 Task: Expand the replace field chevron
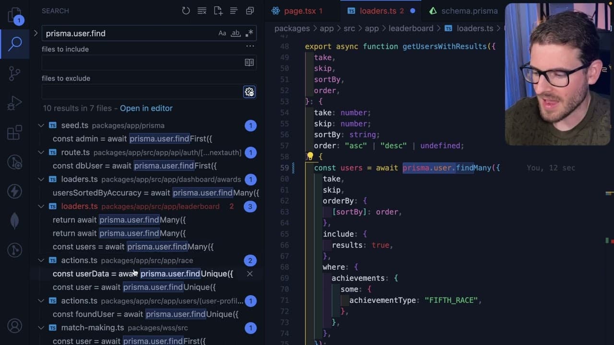pyautogui.click(x=35, y=33)
